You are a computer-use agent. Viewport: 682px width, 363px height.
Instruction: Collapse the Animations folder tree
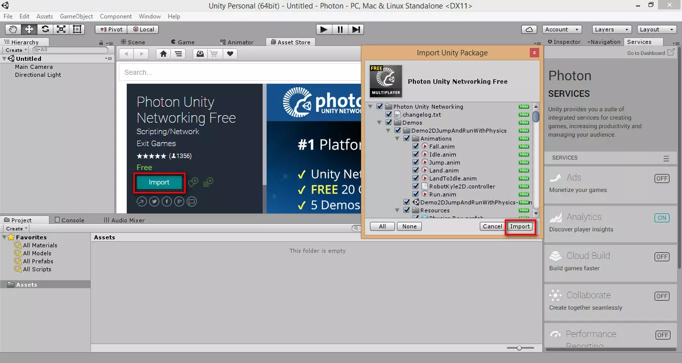397,138
